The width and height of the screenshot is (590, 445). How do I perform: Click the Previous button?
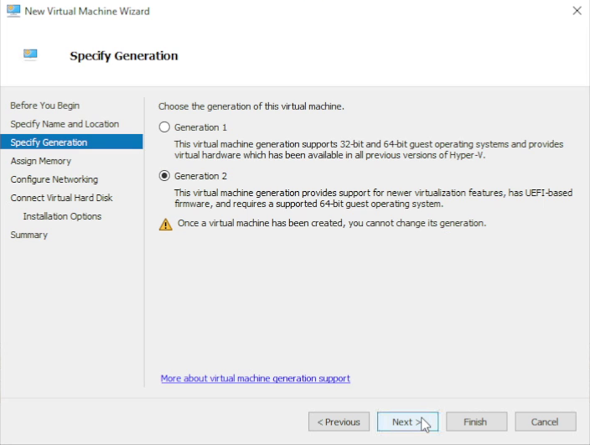coord(339,422)
